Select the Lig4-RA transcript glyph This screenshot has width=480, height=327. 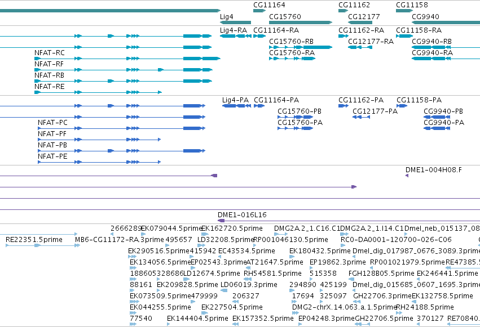click(236, 36)
